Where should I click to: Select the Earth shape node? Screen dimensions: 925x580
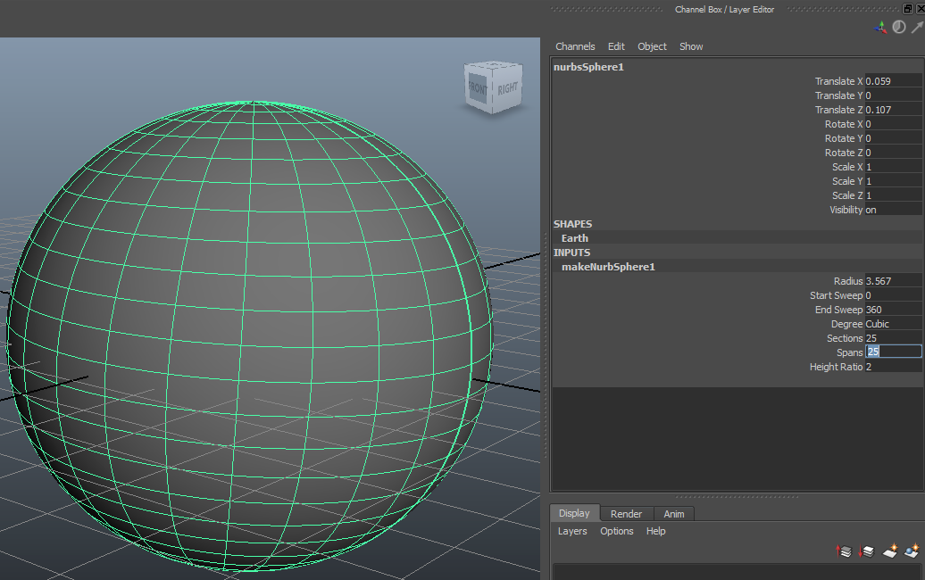[x=575, y=238]
